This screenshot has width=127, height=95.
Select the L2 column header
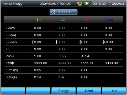pyautogui.click(x=63, y=20)
